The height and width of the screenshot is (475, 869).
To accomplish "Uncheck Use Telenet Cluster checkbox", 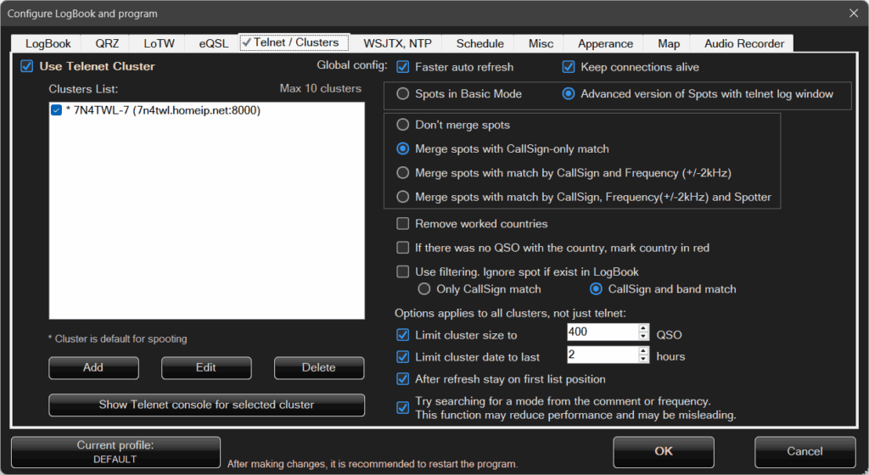I will click(x=27, y=66).
